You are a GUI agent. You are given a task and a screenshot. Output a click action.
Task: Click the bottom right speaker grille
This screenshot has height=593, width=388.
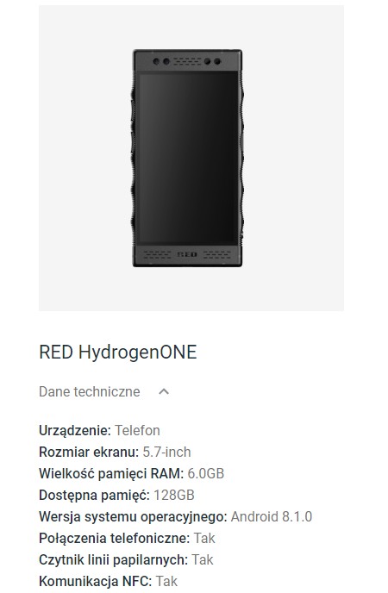point(216,254)
